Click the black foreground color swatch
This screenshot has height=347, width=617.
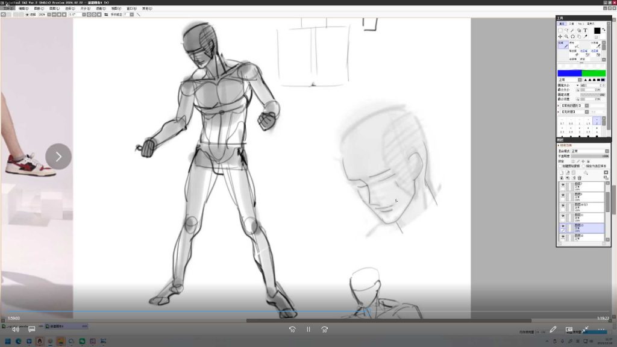[x=597, y=30]
